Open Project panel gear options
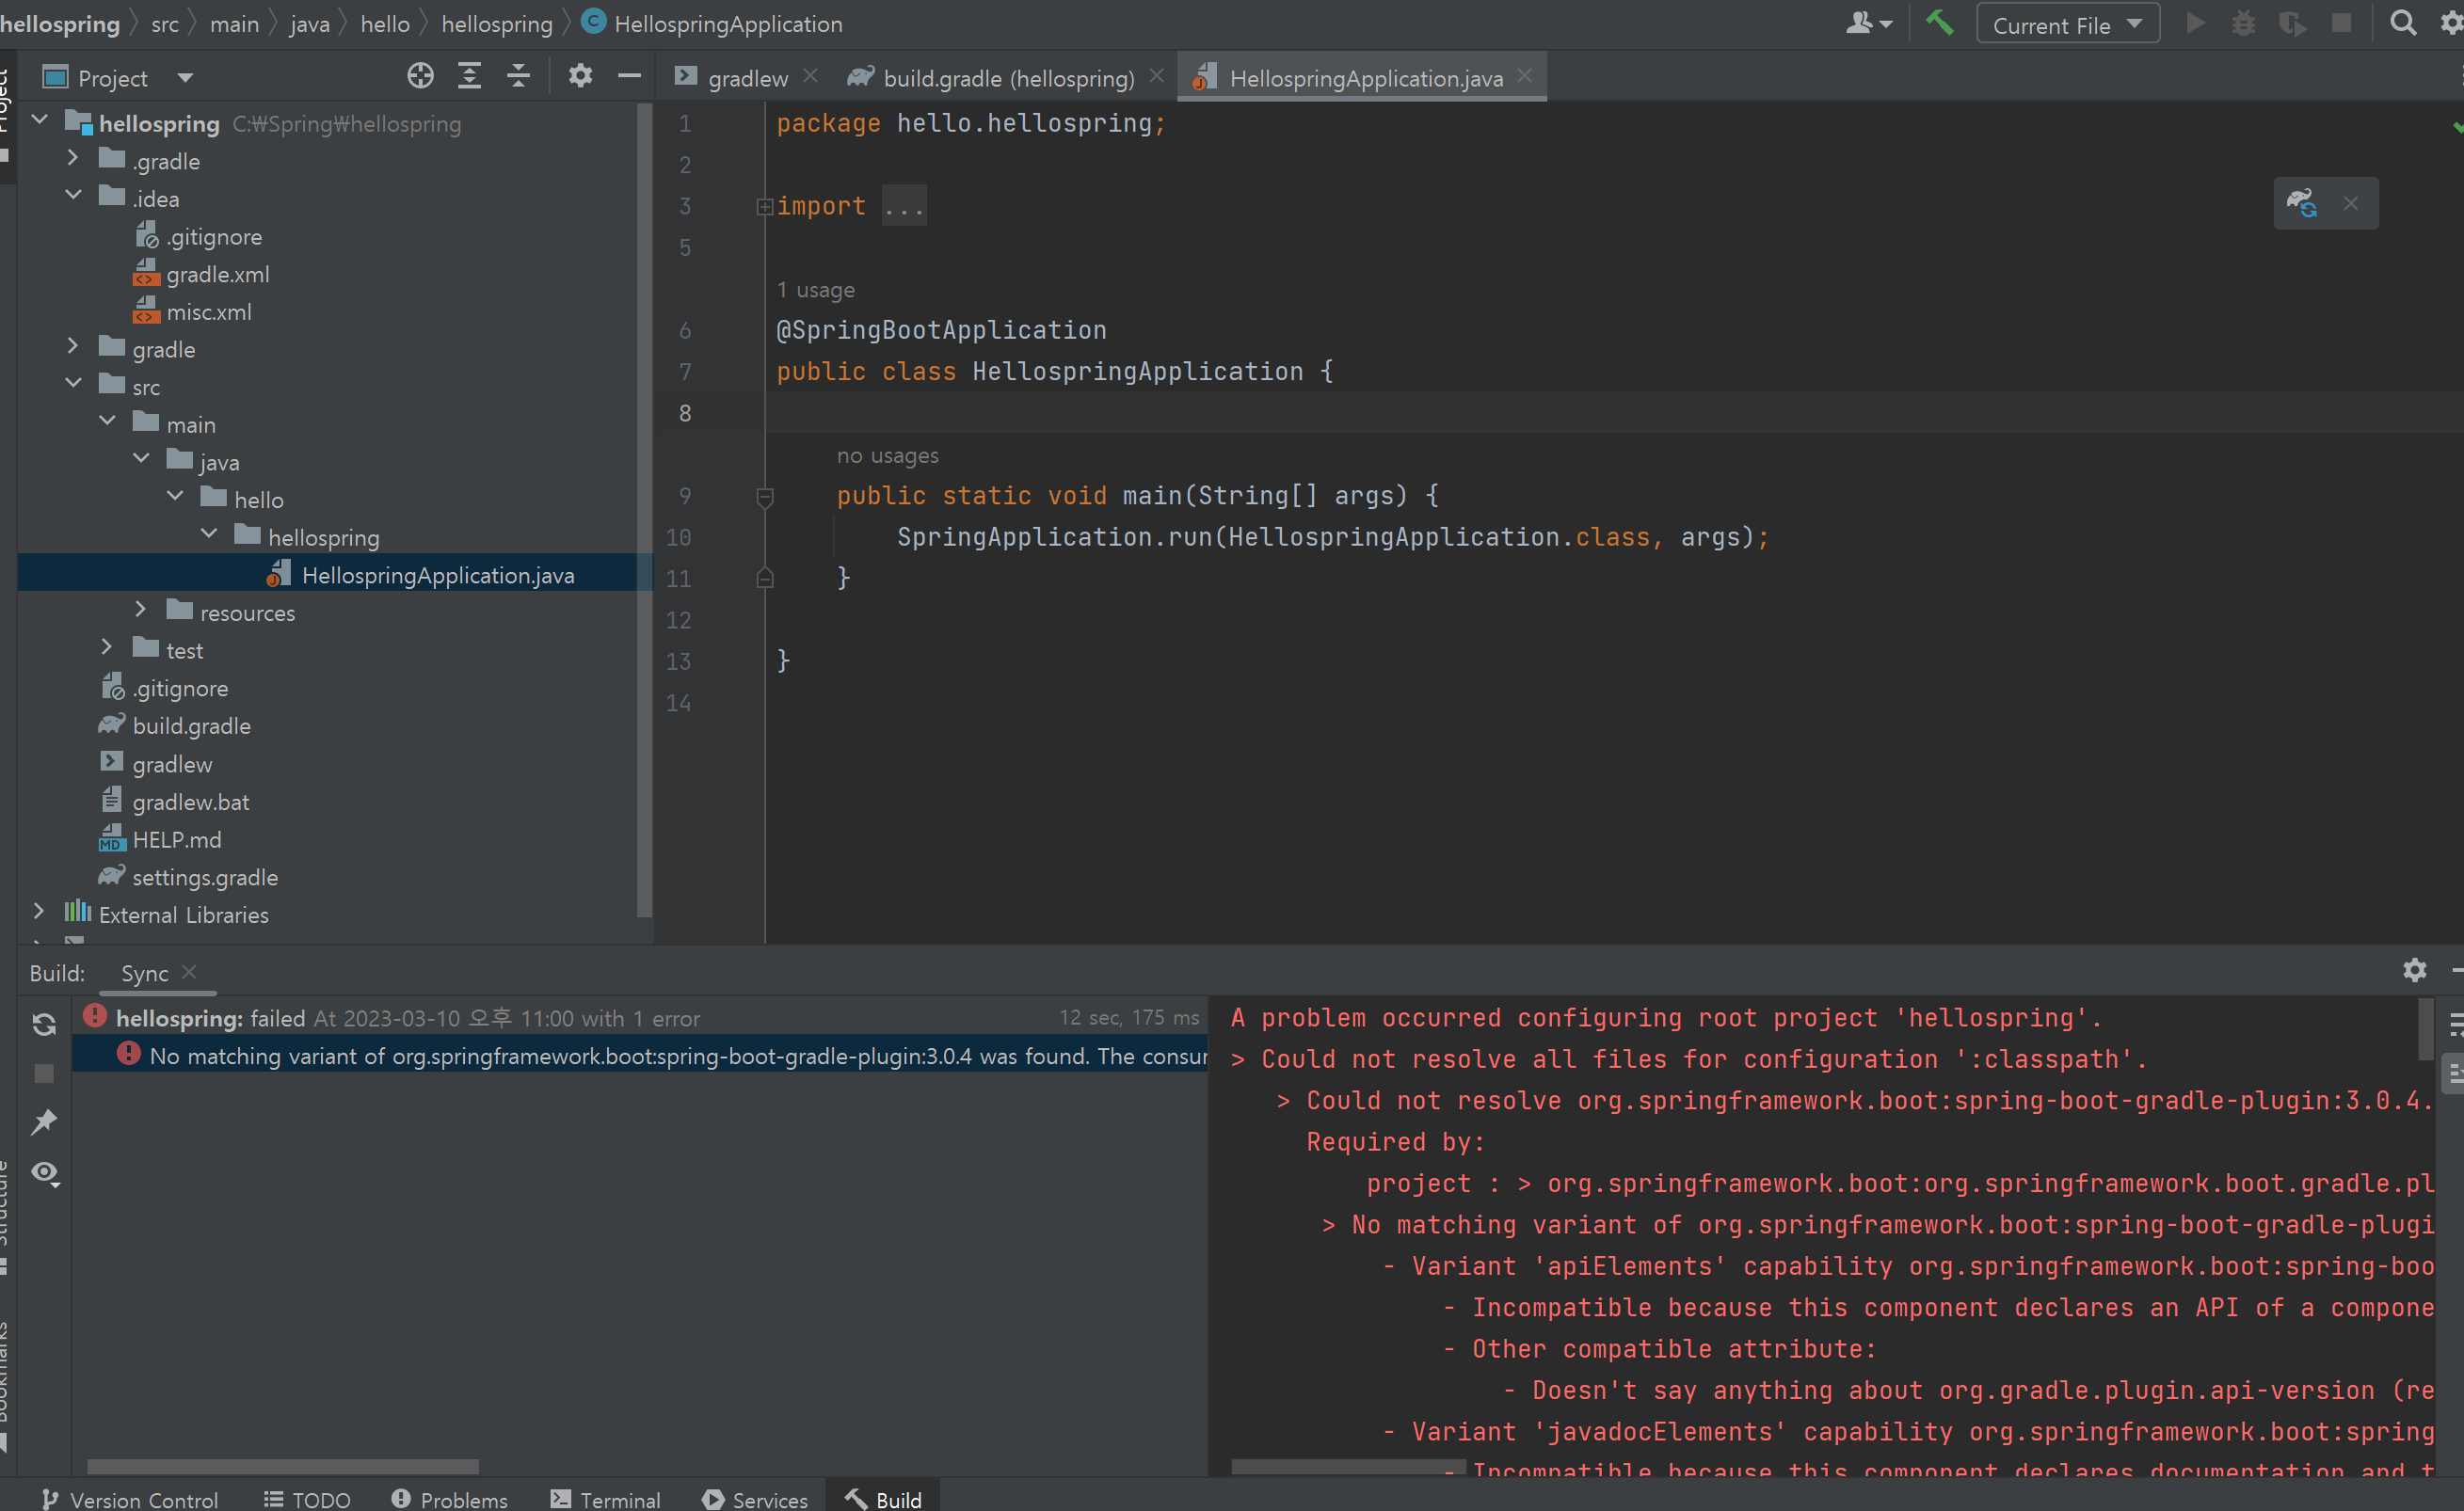2464x1511 pixels. coord(580,76)
